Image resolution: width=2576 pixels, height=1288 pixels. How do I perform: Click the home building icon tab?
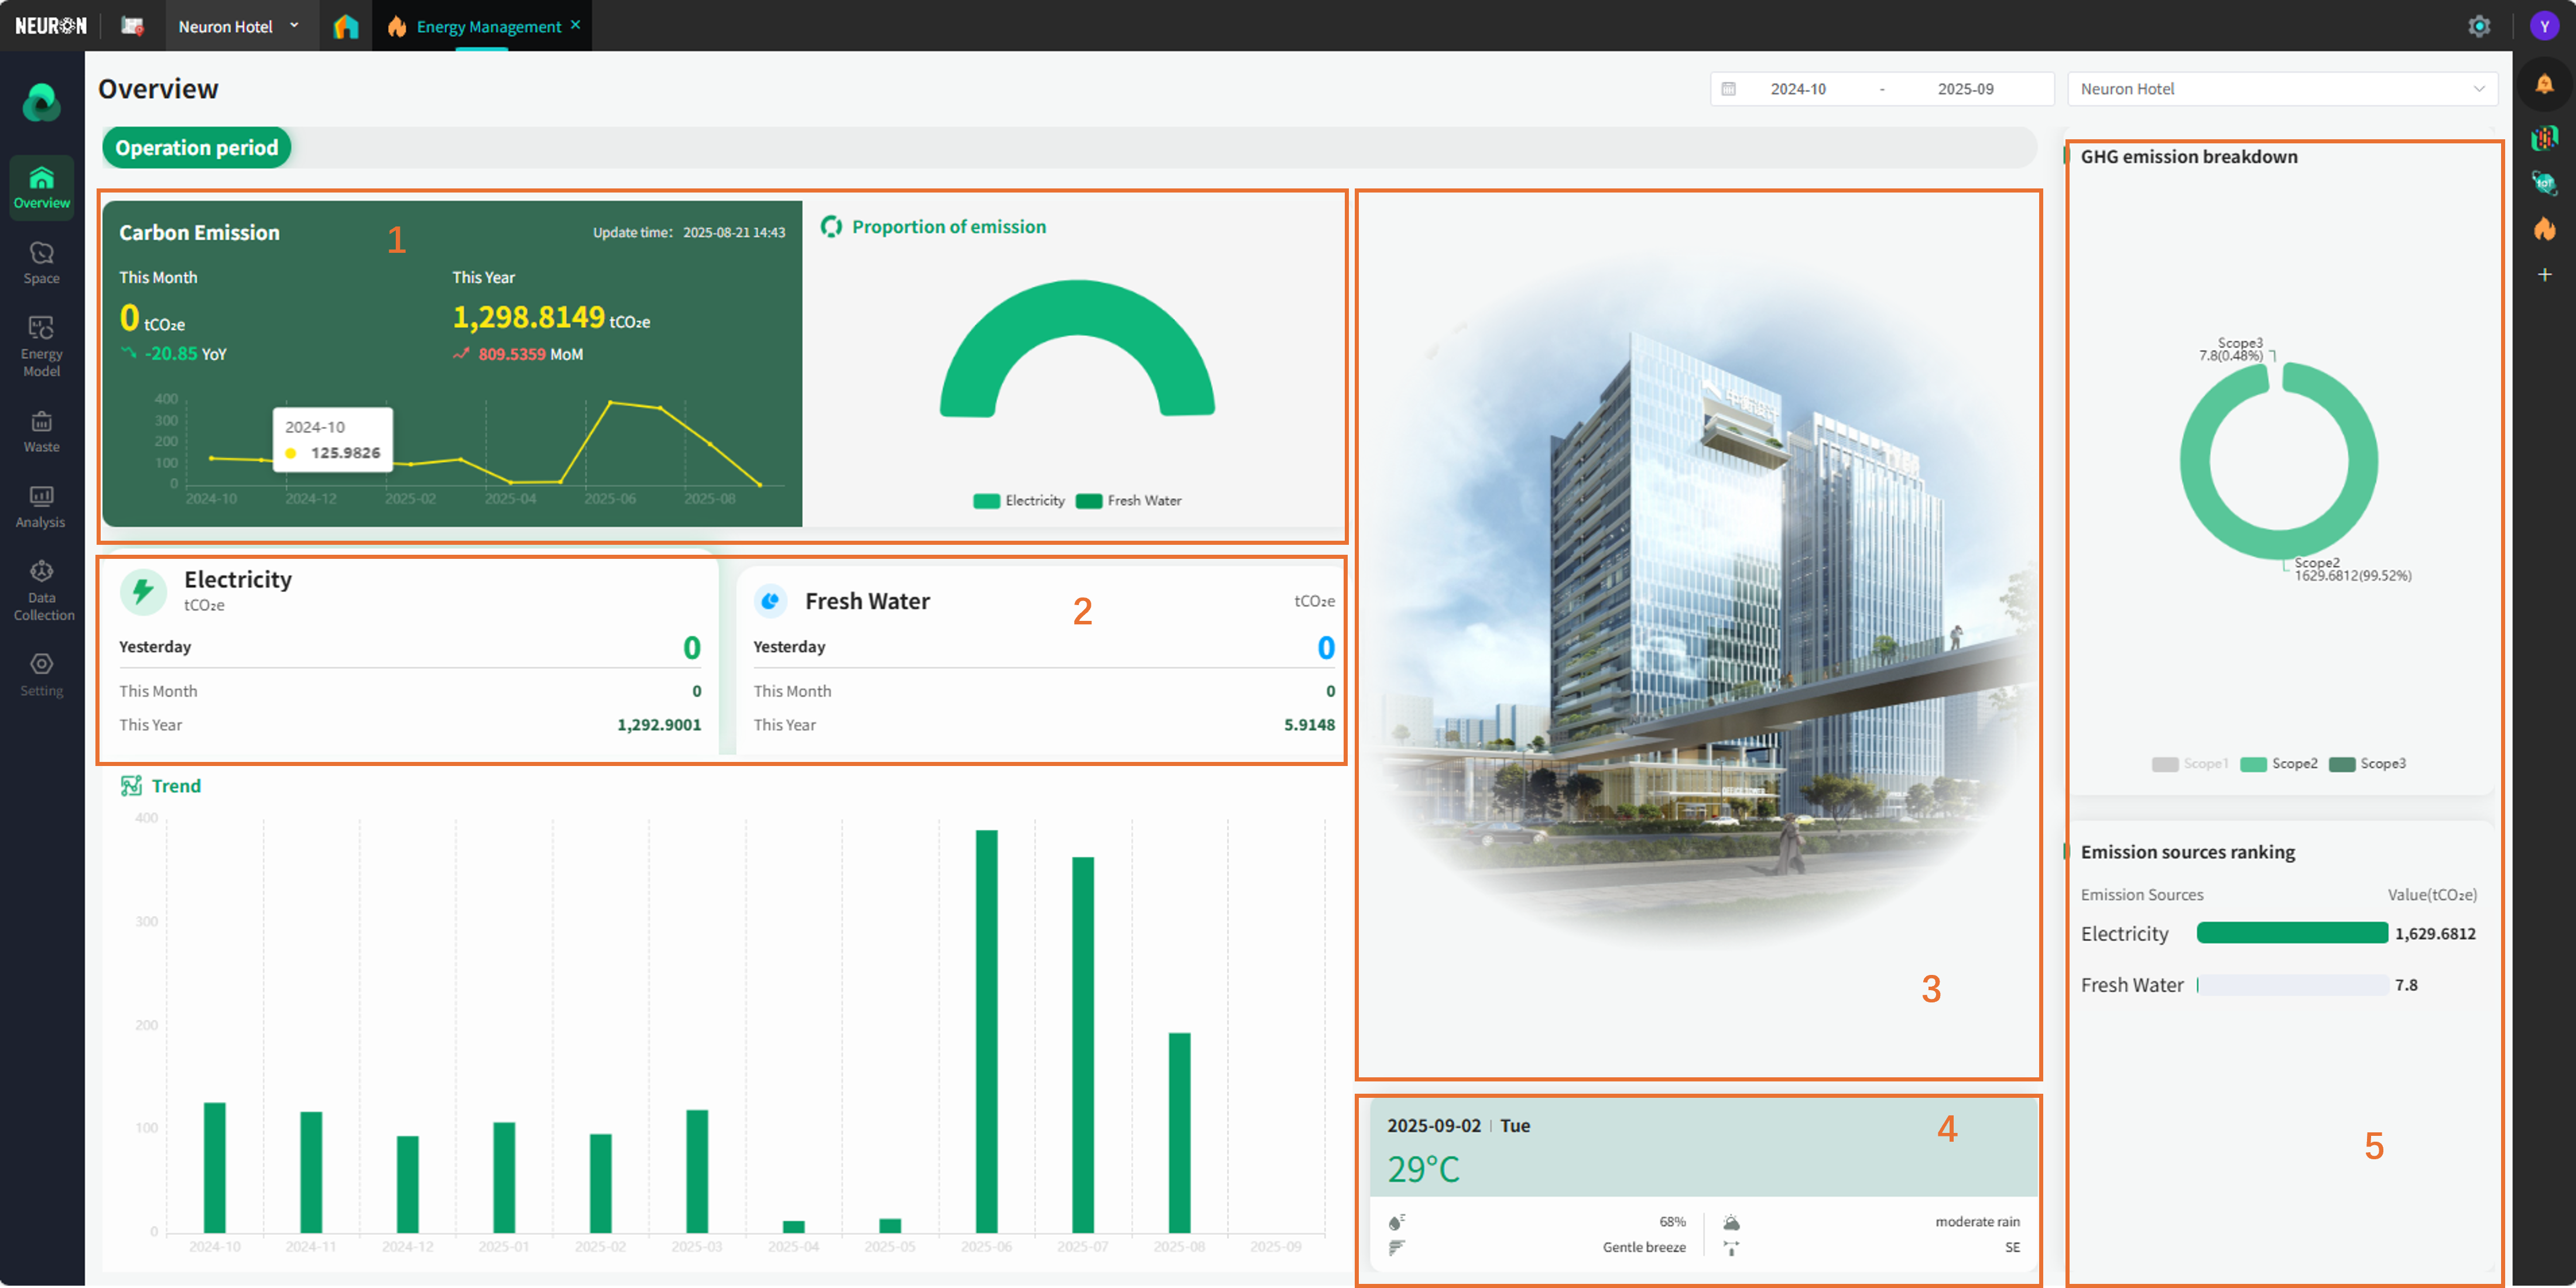click(x=346, y=26)
